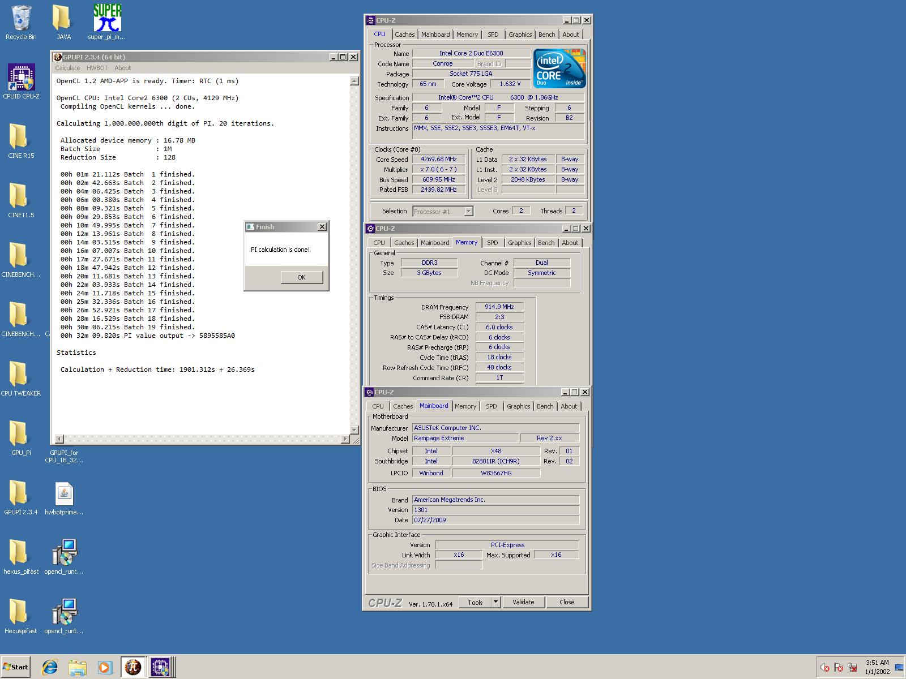906x679 pixels.
Task: Click GPUPI vertical scrollbar up arrow
Action: (x=354, y=81)
